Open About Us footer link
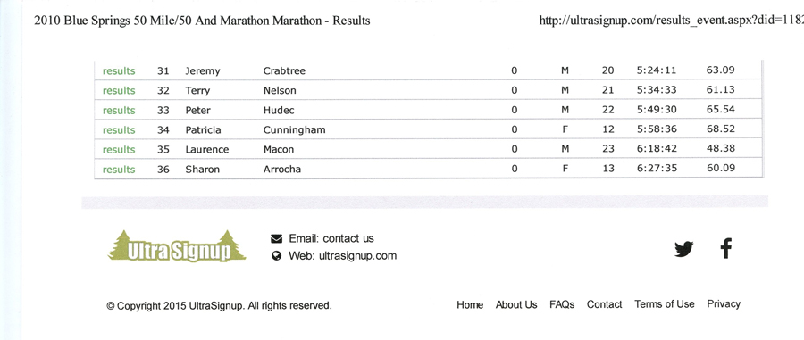This screenshot has height=340, width=804. (516, 304)
